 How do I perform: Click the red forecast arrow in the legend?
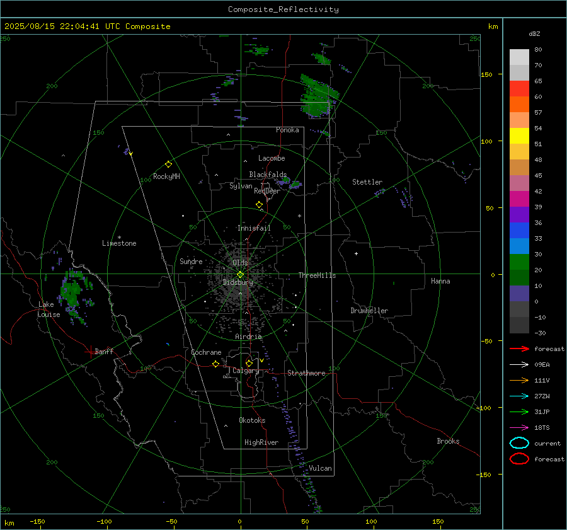[519, 349]
